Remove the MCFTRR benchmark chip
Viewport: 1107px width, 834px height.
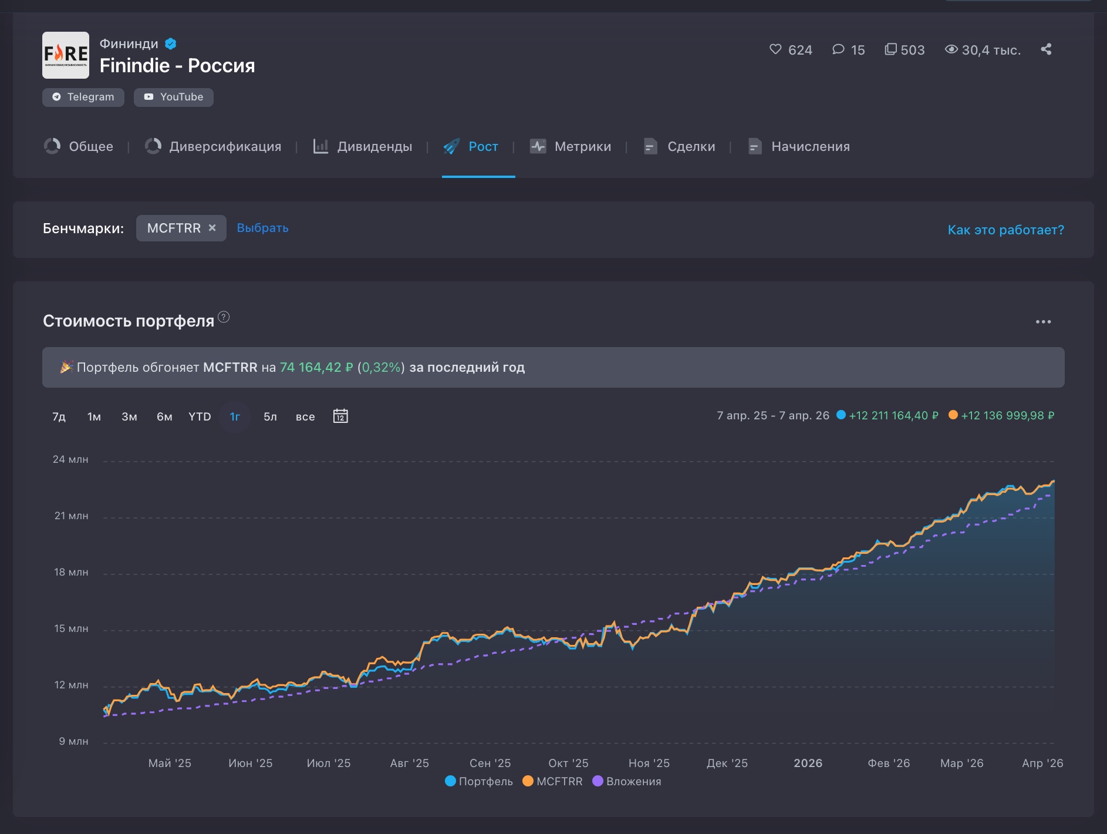coord(212,228)
